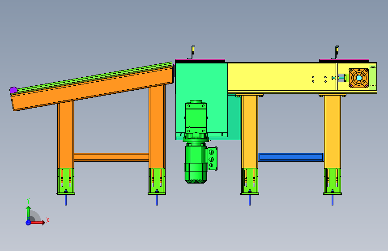Select the orange flange bearing housing
Screen dimensions: 388x251
pyautogui.click(x=359, y=78)
